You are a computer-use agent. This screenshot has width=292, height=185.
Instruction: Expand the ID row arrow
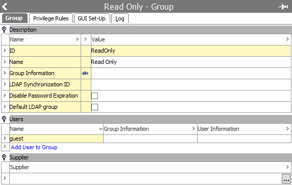tap(5, 51)
